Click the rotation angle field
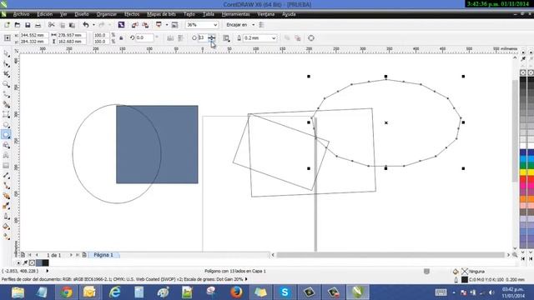Screen dimensions: 534x300 144,37
